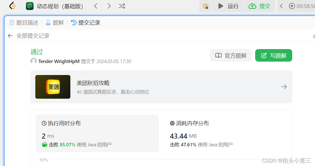This screenshot has width=315, height=166.
Task: Select the 消耗内存分布 card
Action: point(225,133)
